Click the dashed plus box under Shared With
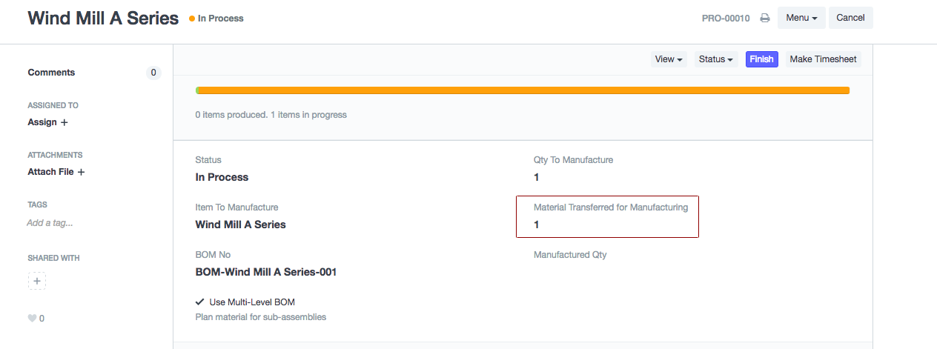The width and height of the screenshot is (937, 349). pos(37,281)
